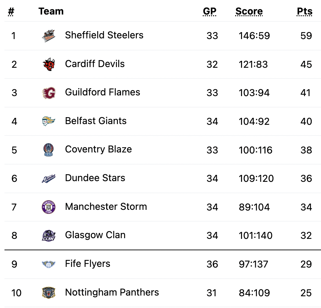Sort by the Score column header
321x308 pixels.
coord(249,11)
